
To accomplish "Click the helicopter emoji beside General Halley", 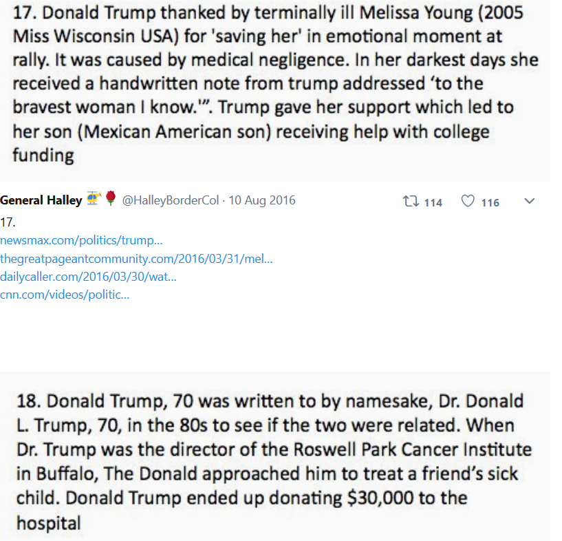I will tap(94, 198).
